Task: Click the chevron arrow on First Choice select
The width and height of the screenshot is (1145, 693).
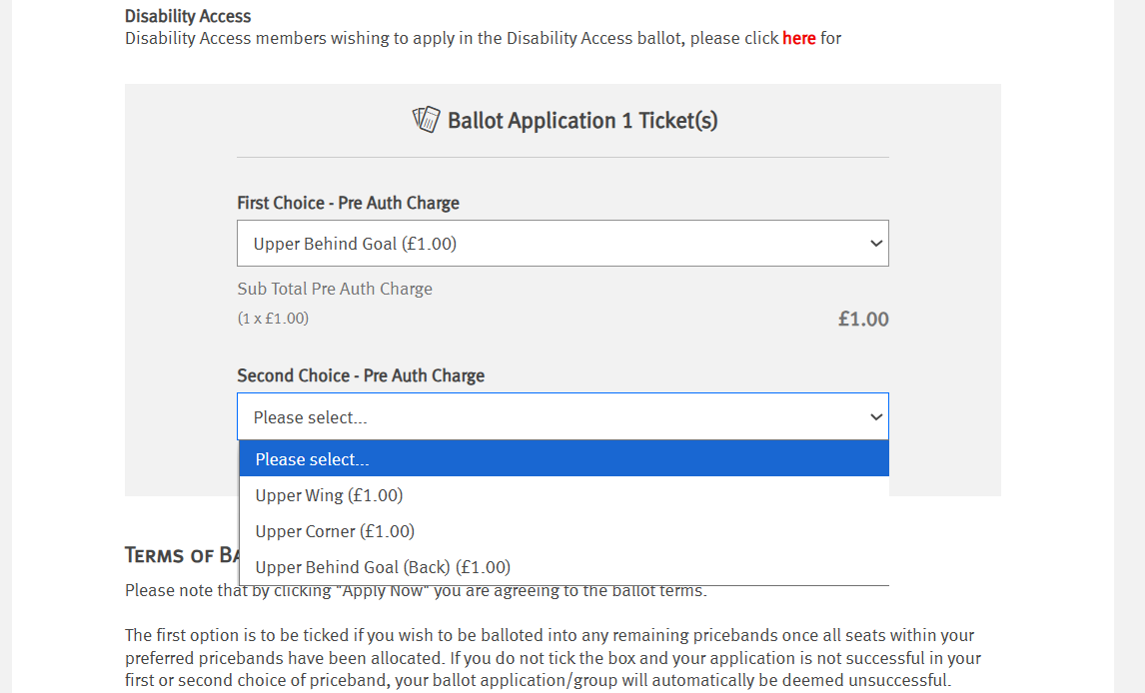Action: pos(875,244)
